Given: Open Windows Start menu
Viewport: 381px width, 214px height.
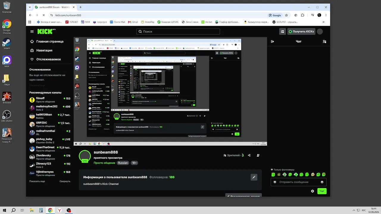Looking at the screenshot, I should pos(4,210).
